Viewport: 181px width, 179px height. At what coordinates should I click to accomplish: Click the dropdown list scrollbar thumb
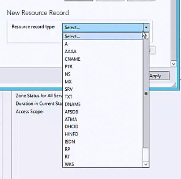pyautogui.click(x=146, y=93)
